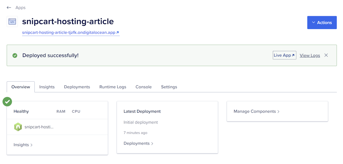Select the Overview tab
This screenshot has height=164, width=343.
pyautogui.click(x=21, y=87)
